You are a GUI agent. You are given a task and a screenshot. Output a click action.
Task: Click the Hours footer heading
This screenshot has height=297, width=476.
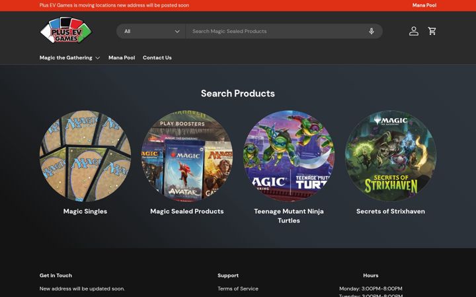click(371, 275)
